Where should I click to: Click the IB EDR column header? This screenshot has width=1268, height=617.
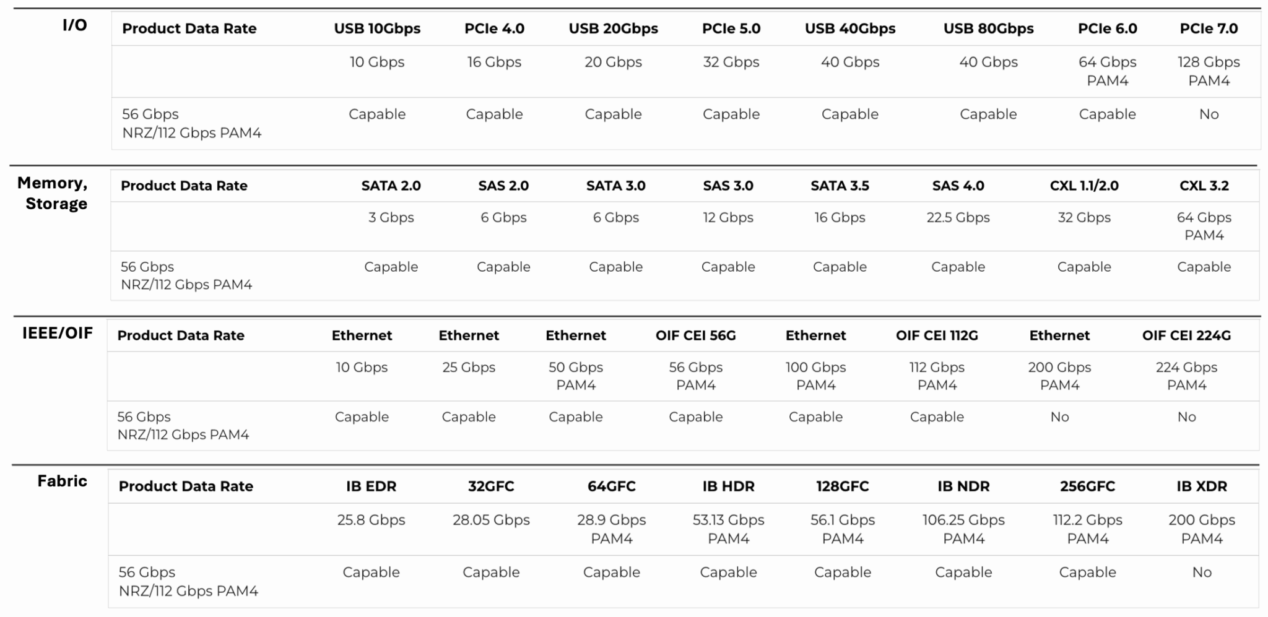tap(371, 486)
